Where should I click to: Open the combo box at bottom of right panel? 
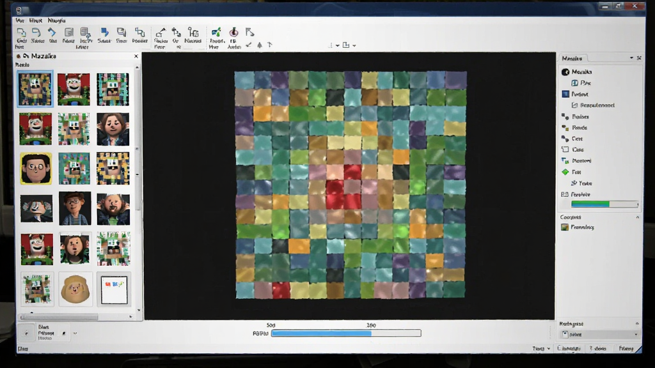599,334
